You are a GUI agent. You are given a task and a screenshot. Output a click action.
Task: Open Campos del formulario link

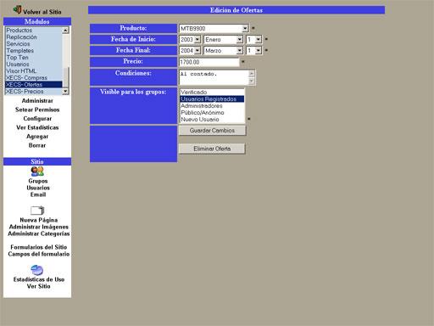coord(39,254)
